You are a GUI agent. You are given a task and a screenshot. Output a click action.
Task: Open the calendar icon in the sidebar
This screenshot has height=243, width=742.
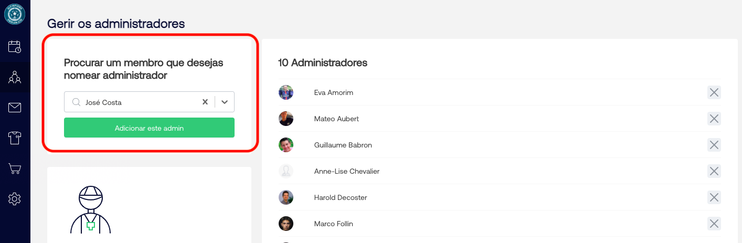click(x=15, y=47)
